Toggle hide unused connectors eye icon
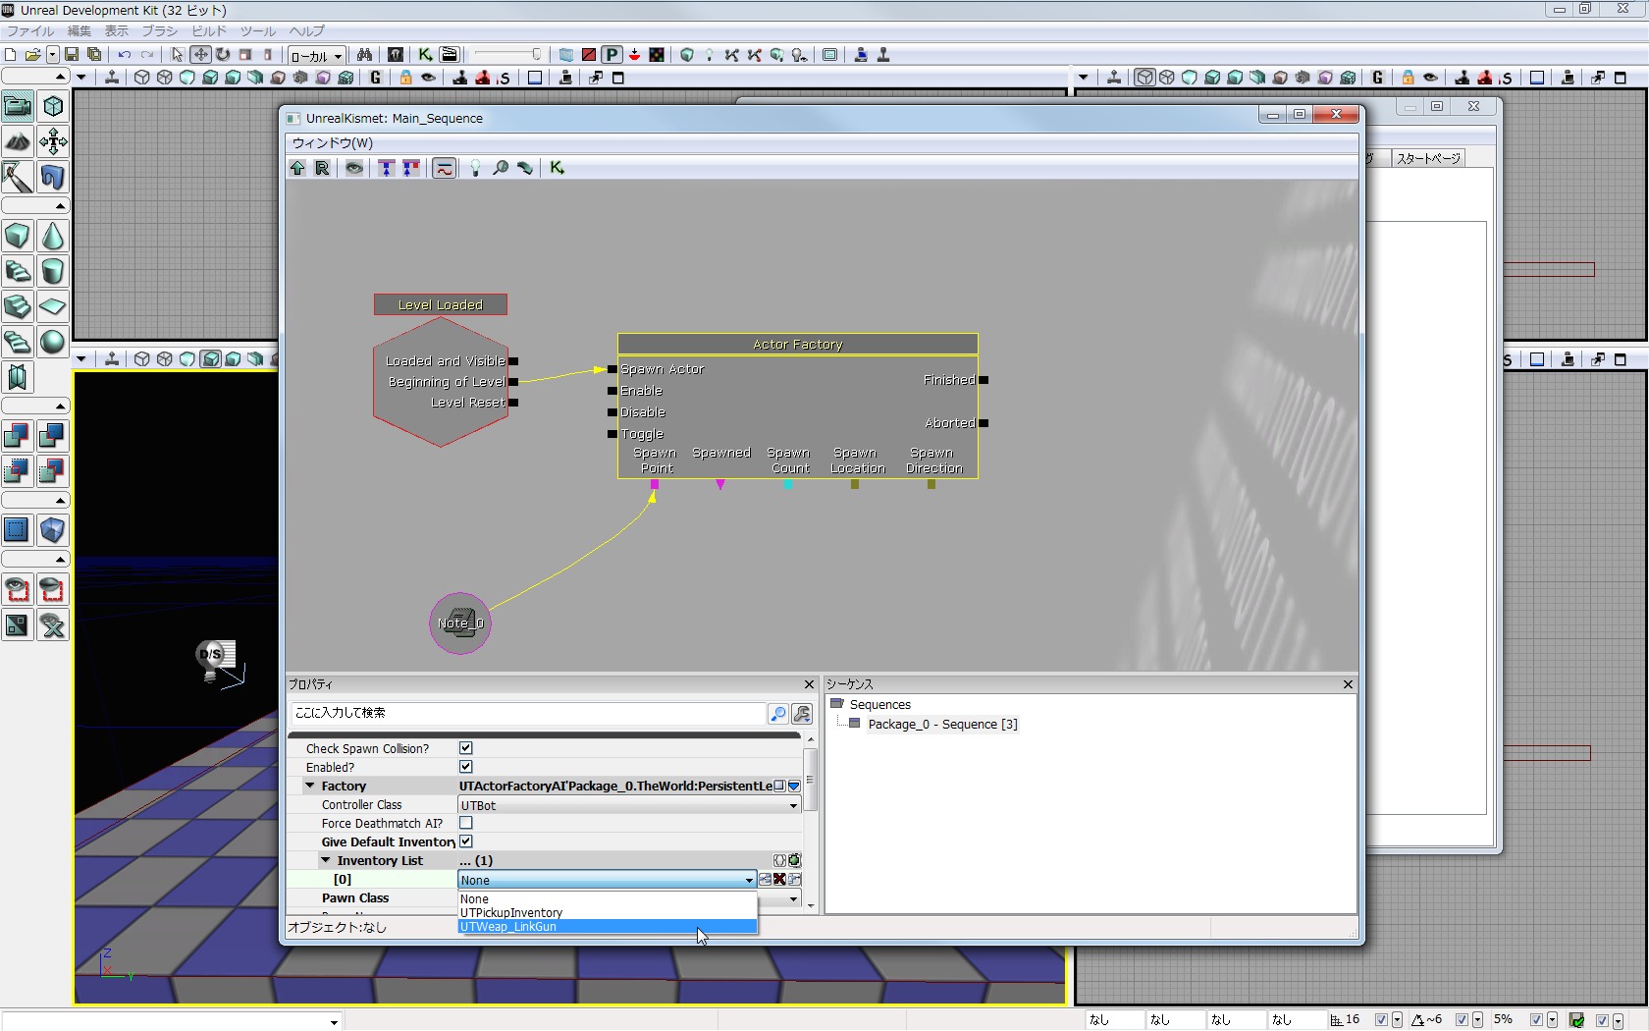Screen dimensions: 1649x1031 coord(354,168)
